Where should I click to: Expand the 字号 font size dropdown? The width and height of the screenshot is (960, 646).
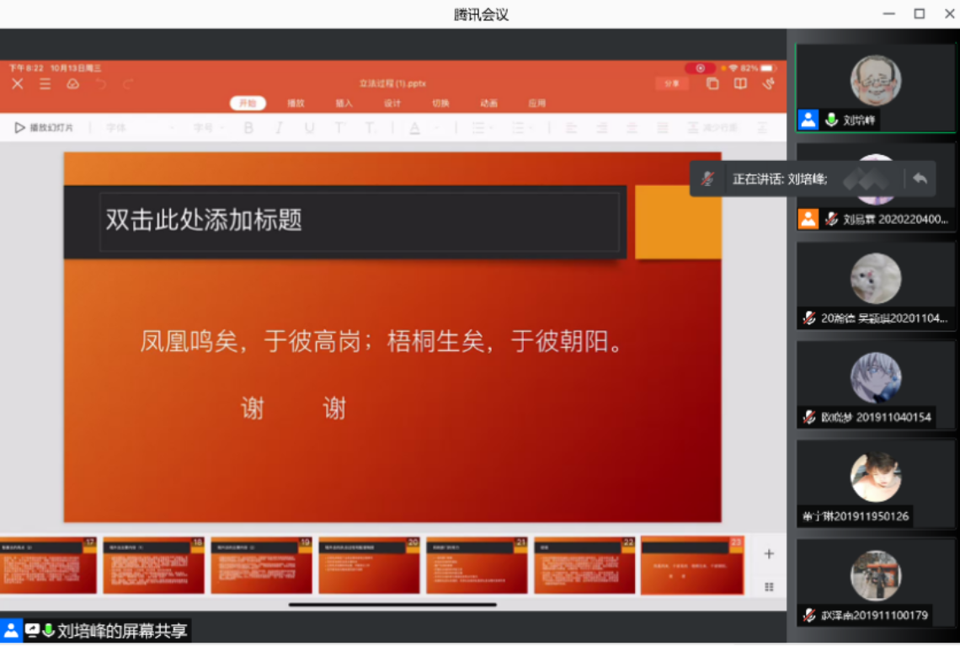point(209,128)
